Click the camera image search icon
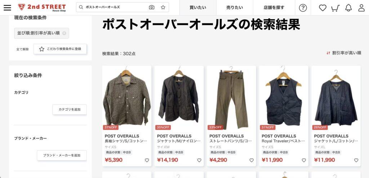This screenshot has width=369, height=178. tap(152, 7)
